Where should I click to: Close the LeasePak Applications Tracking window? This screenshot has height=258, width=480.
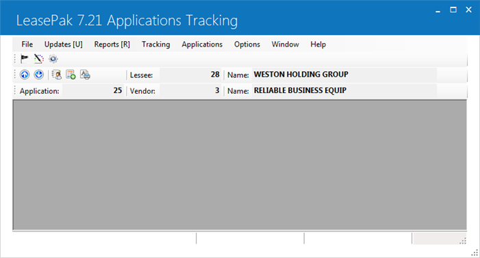[468, 10]
